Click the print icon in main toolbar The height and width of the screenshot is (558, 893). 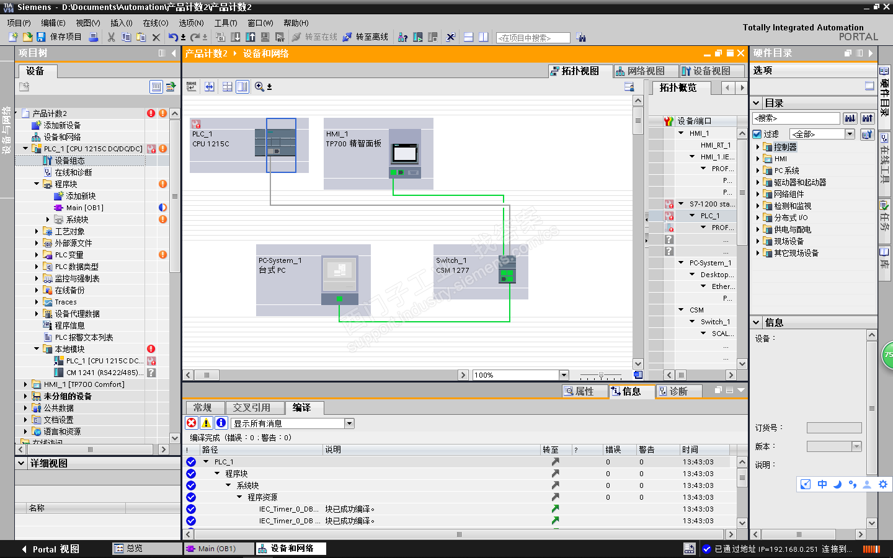pyautogui.click(x=94, y=37)
